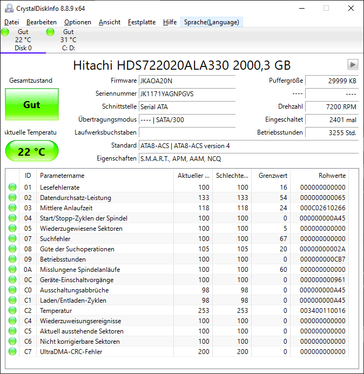Select UltraDMA-CRC-Fehler parameter name
The width and height of the screenshot is (364, 374).
point(71,352)
